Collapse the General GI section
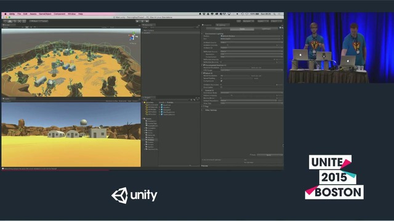The image size is (394, 221). click(203, 90)
